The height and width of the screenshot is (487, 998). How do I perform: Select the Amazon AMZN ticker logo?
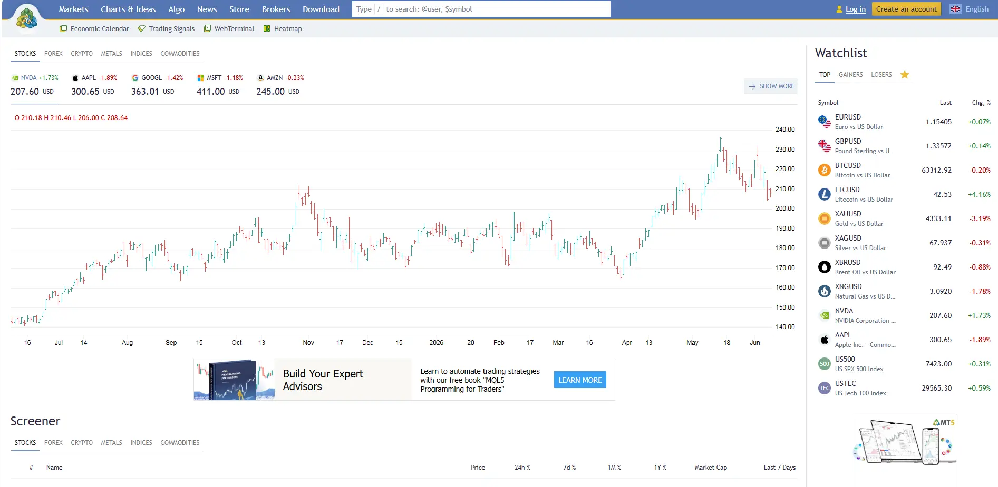tap(260, 78)
